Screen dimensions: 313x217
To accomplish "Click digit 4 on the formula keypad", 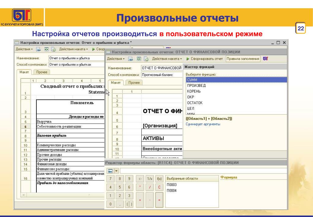I will [110, 187].
